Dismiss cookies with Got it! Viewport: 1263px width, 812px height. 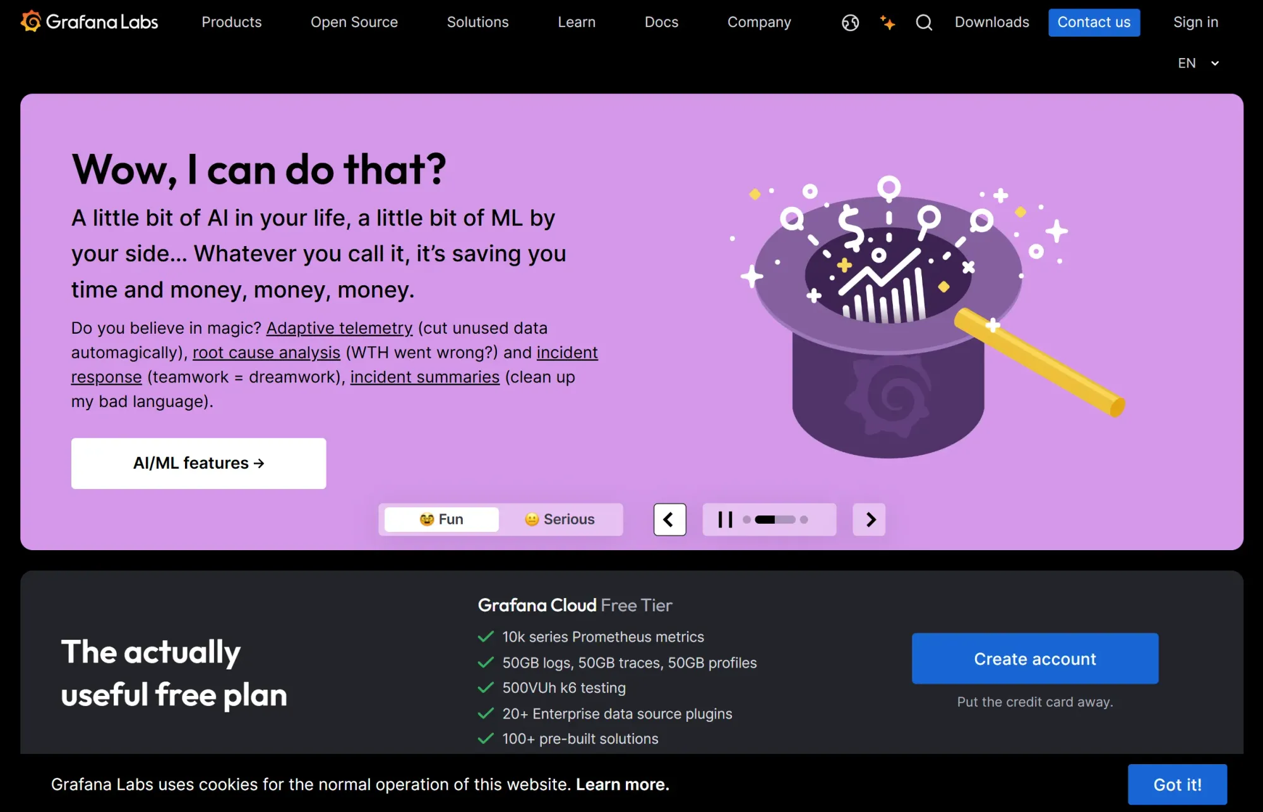point(1177,784)
